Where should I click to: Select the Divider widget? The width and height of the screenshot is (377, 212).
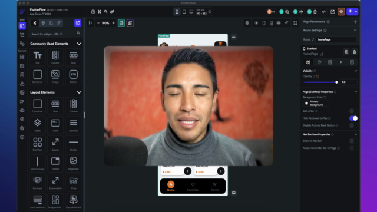(x=73, y=144)
